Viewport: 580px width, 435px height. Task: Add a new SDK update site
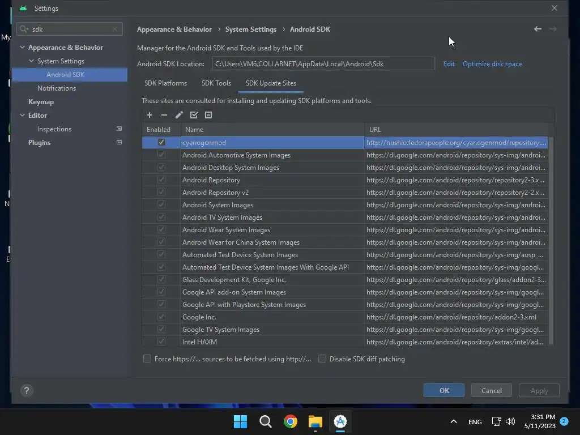coord(150,115)
